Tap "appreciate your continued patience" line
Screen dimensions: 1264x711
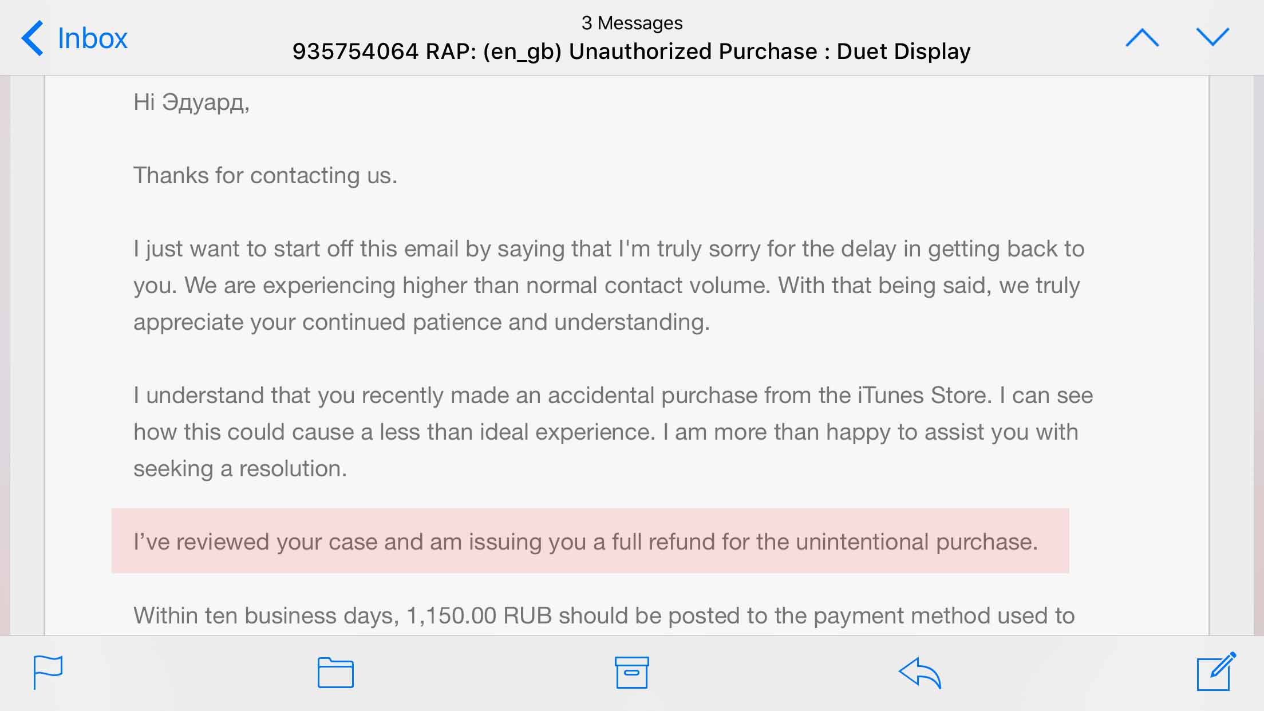421,322
